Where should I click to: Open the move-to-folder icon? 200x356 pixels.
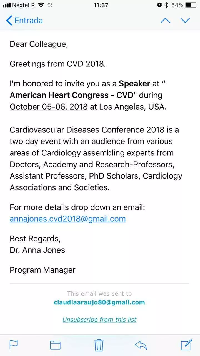pos(55,345)
